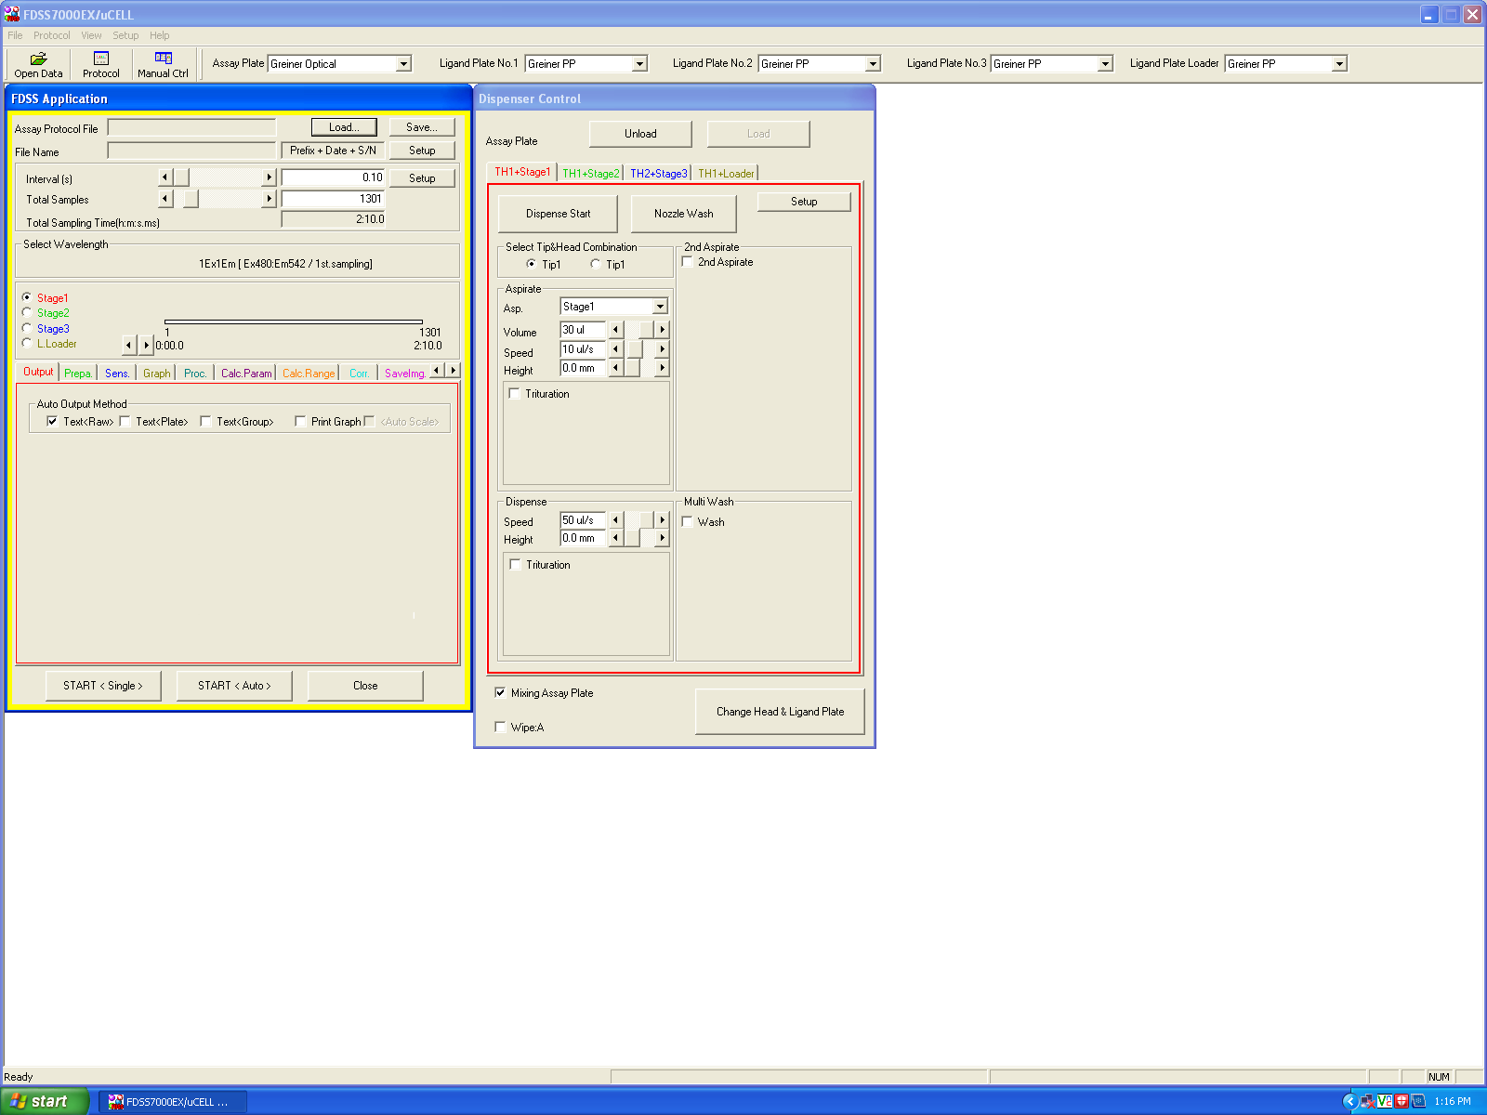Open Manual Ctrl toolbar icon
Viewport: 1487px width, 1115px height.
pos(163,64)
